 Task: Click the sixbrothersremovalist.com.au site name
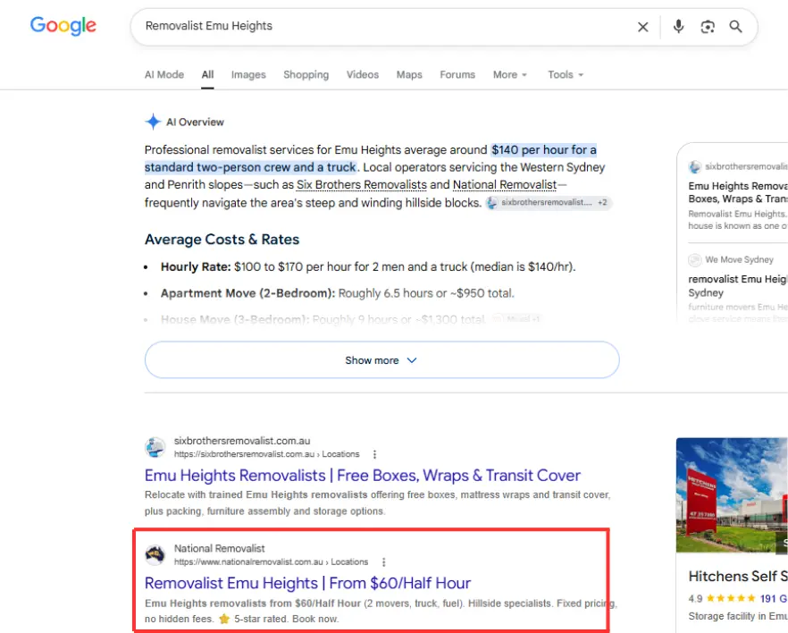[242, 441]
